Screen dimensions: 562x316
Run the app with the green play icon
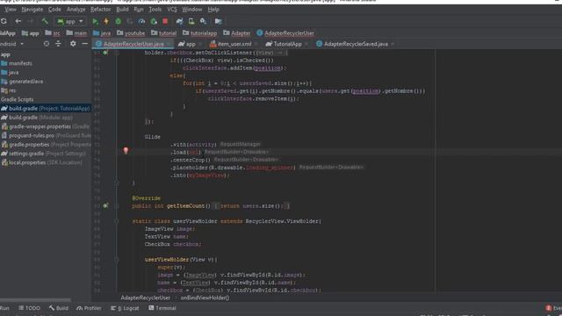(95, 21)
